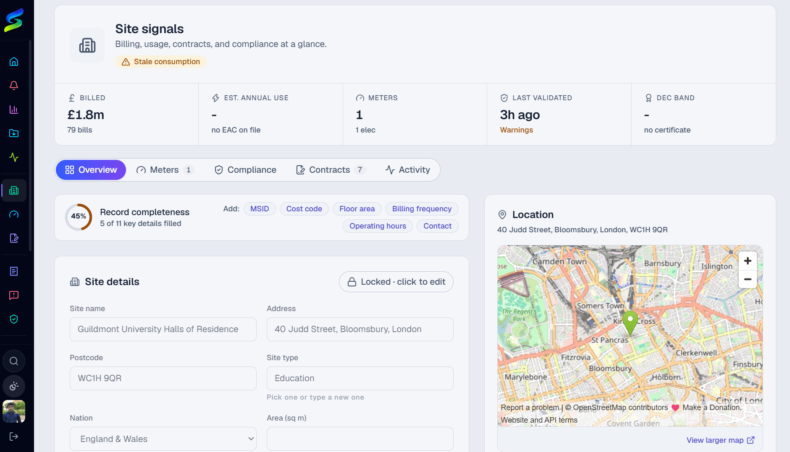Switch to the Overview tab
The height and width of the screenshot is (452, 790).
[x=91, y=170]
